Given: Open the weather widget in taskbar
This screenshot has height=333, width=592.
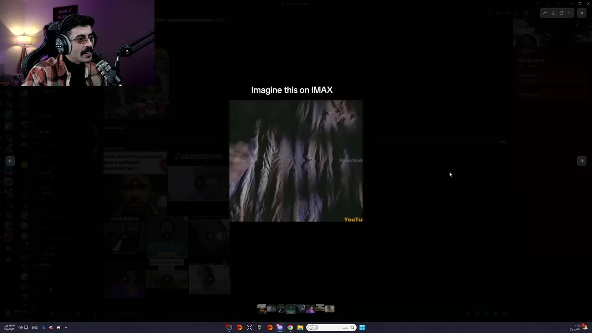Looking at the screenshot, I should pos(578,327).
